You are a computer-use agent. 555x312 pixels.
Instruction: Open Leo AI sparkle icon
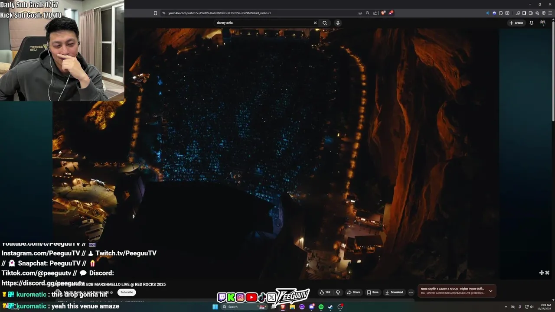pos(537,13)
